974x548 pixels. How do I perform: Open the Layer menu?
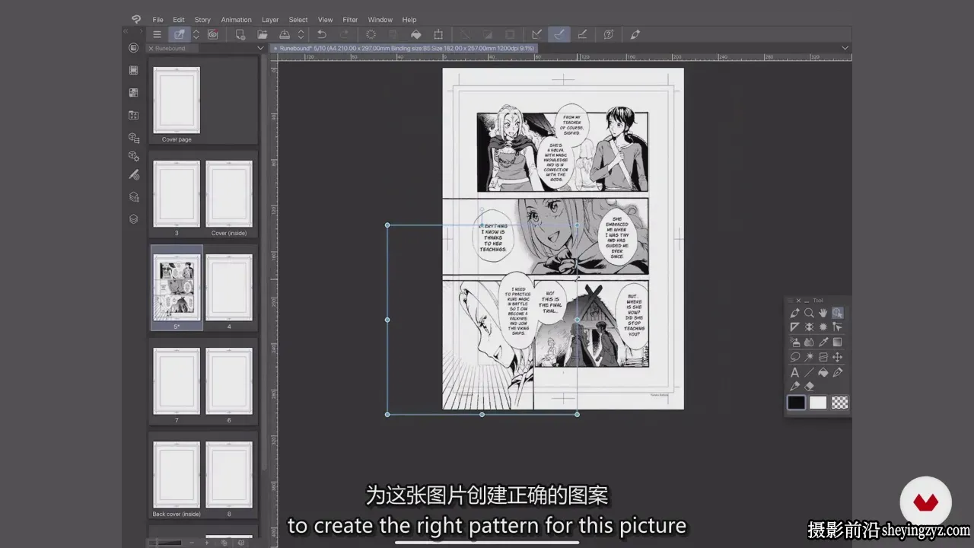270,20
